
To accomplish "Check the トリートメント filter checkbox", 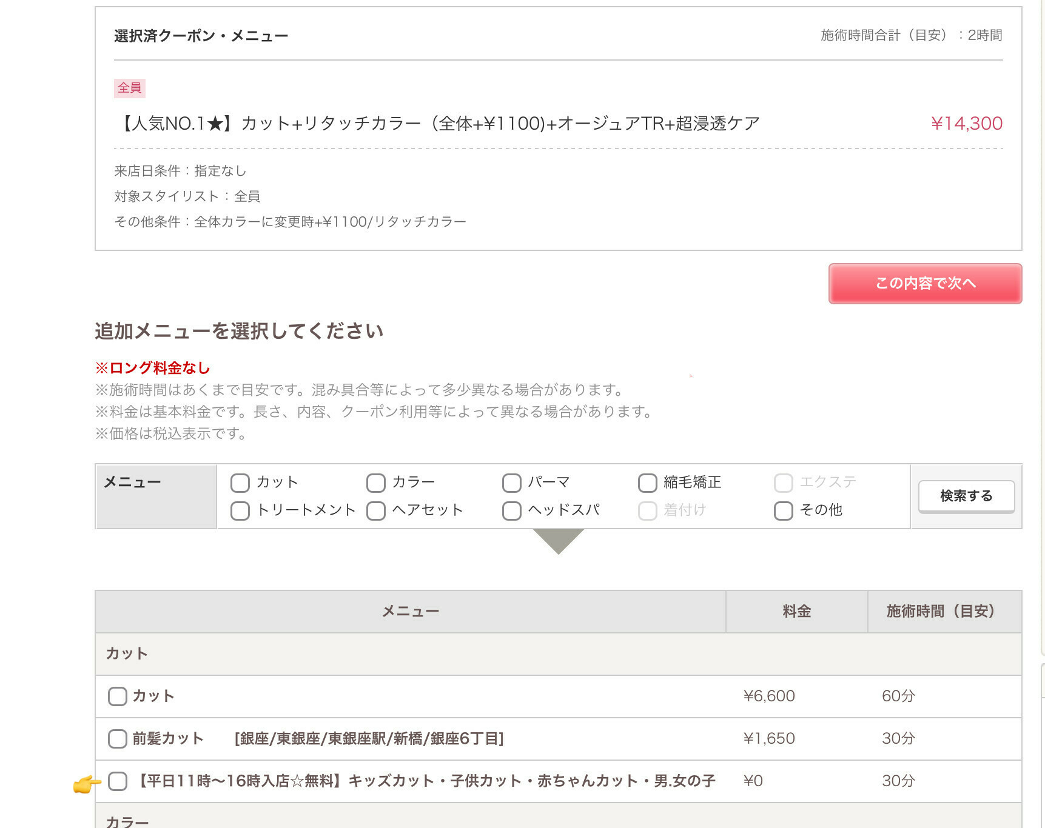I will pos(240,510).
